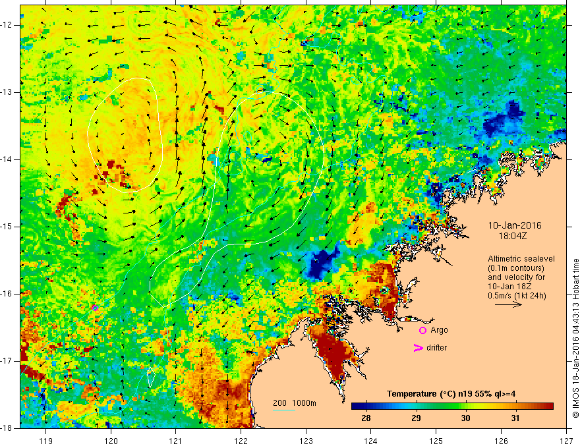Click the '18:04Z' time text
This screenshot has height=448, width=580.
pyautogui.click(x=512, y=236)
